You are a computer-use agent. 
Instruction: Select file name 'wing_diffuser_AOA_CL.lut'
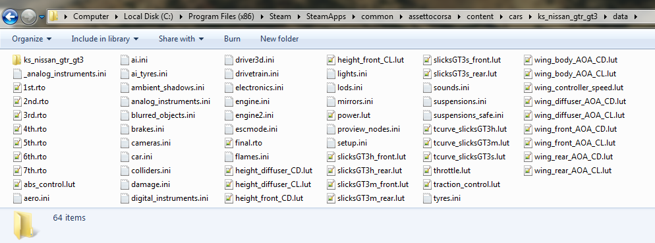click(579, 115)
